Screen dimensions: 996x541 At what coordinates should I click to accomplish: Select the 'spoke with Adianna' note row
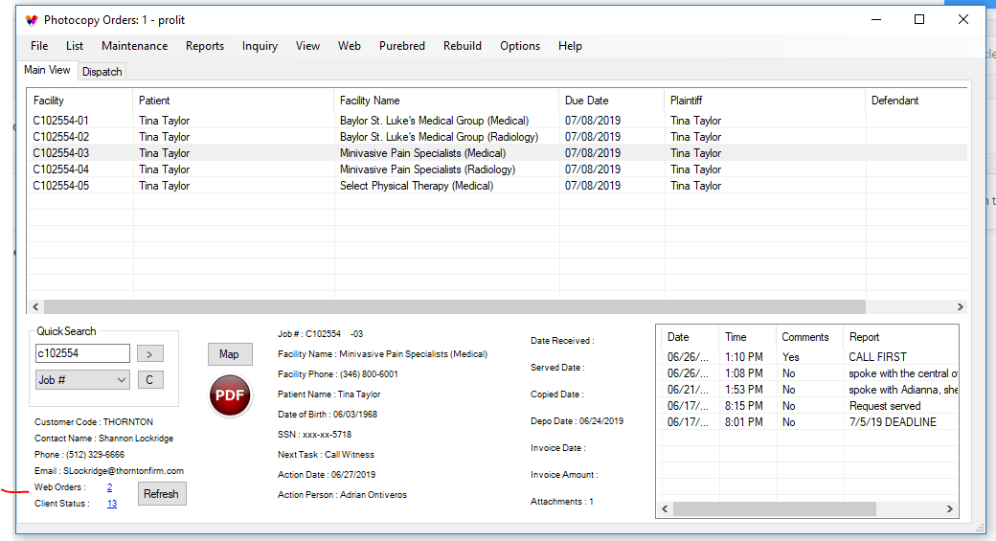[x=810, y=390]
